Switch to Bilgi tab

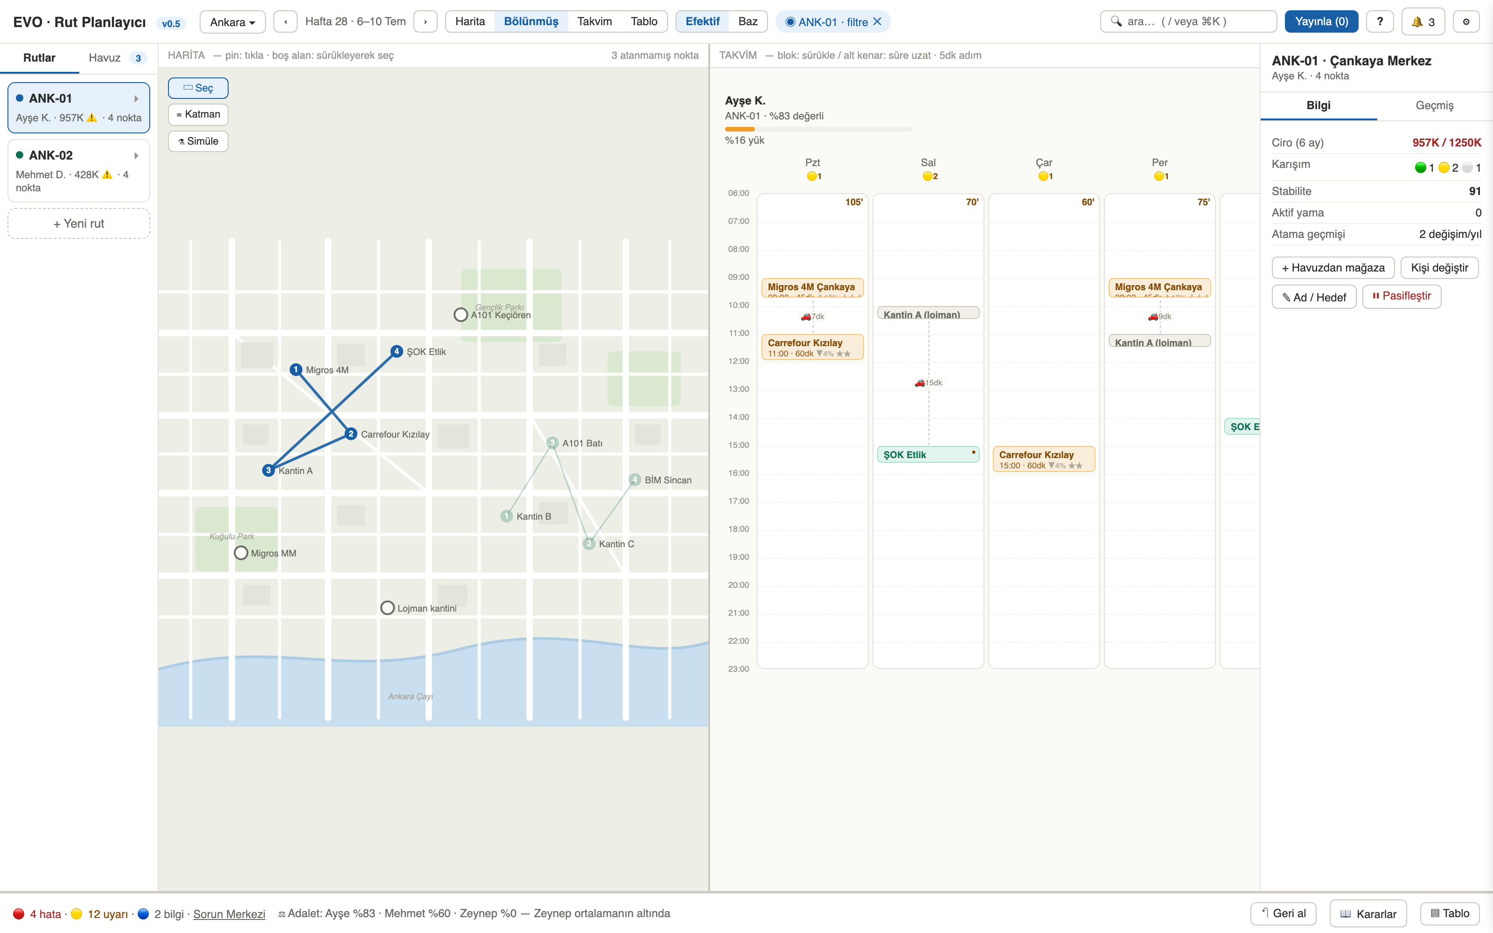tap(1318, 105)
